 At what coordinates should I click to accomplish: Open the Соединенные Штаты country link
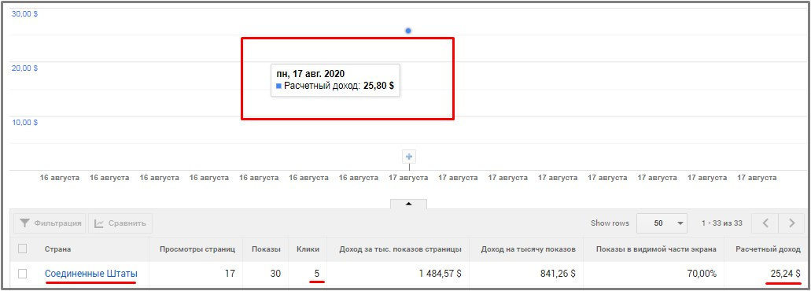[91, 274]
